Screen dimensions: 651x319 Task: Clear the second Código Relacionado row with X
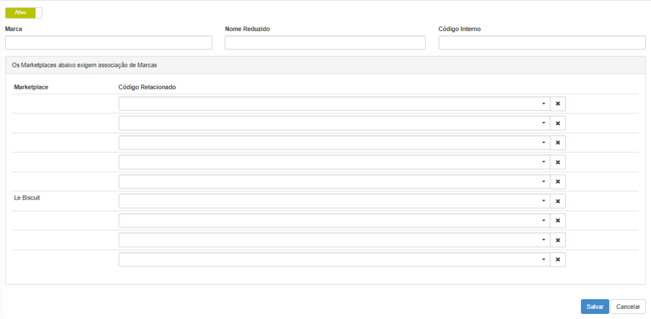pos(558,123)
